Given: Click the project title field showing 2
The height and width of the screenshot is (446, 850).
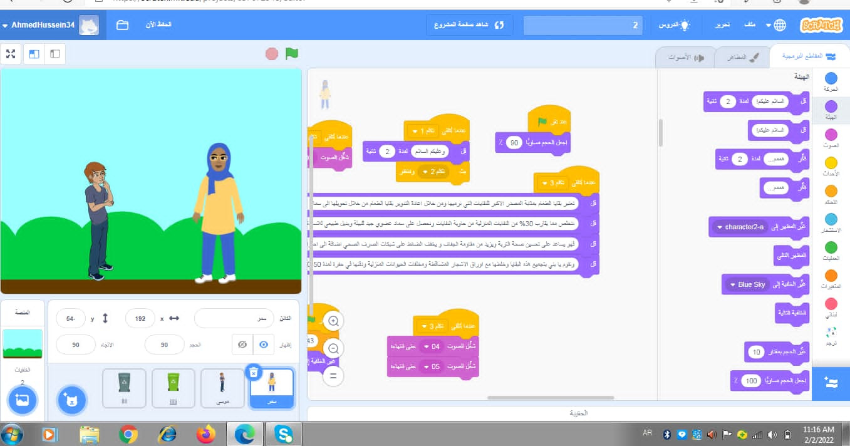Looking at the screenshot, I should [583, 25].
